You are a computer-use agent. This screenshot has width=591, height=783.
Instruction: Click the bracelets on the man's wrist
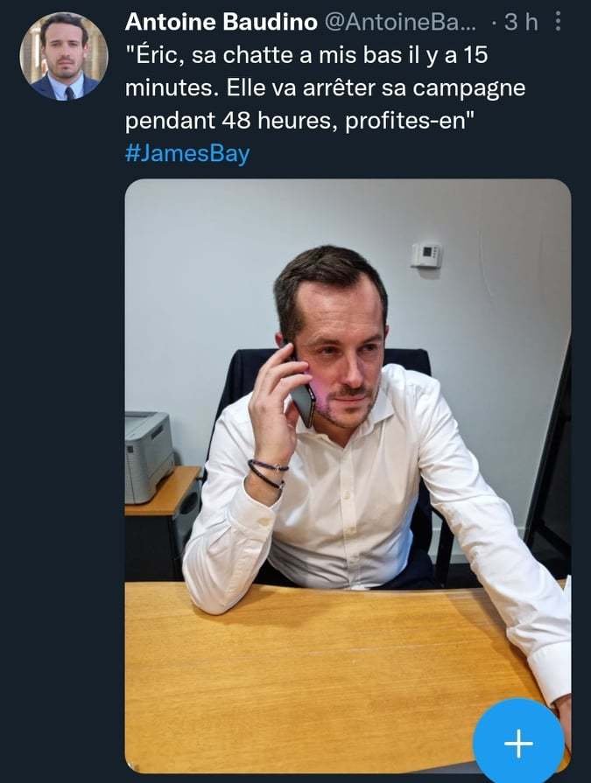coord(268,473)
